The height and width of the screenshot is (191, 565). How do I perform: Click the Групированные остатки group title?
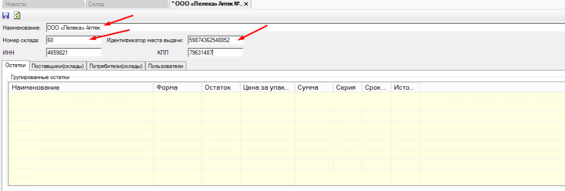tap(39, 77)
